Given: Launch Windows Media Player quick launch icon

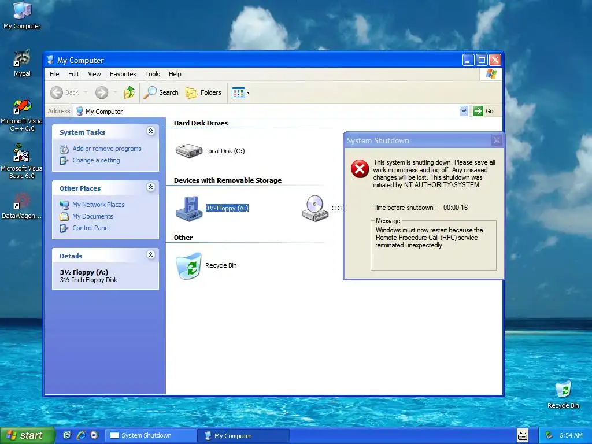Looking at the screenshot, I should click(94, 435).
